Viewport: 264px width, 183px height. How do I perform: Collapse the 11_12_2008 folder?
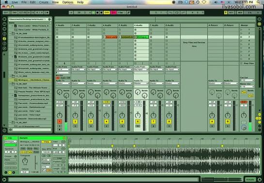point(10,76)
